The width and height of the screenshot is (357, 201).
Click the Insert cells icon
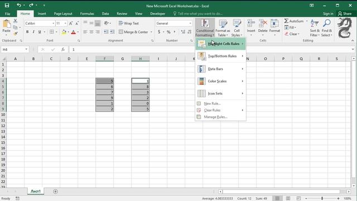[x=251, y=23]
